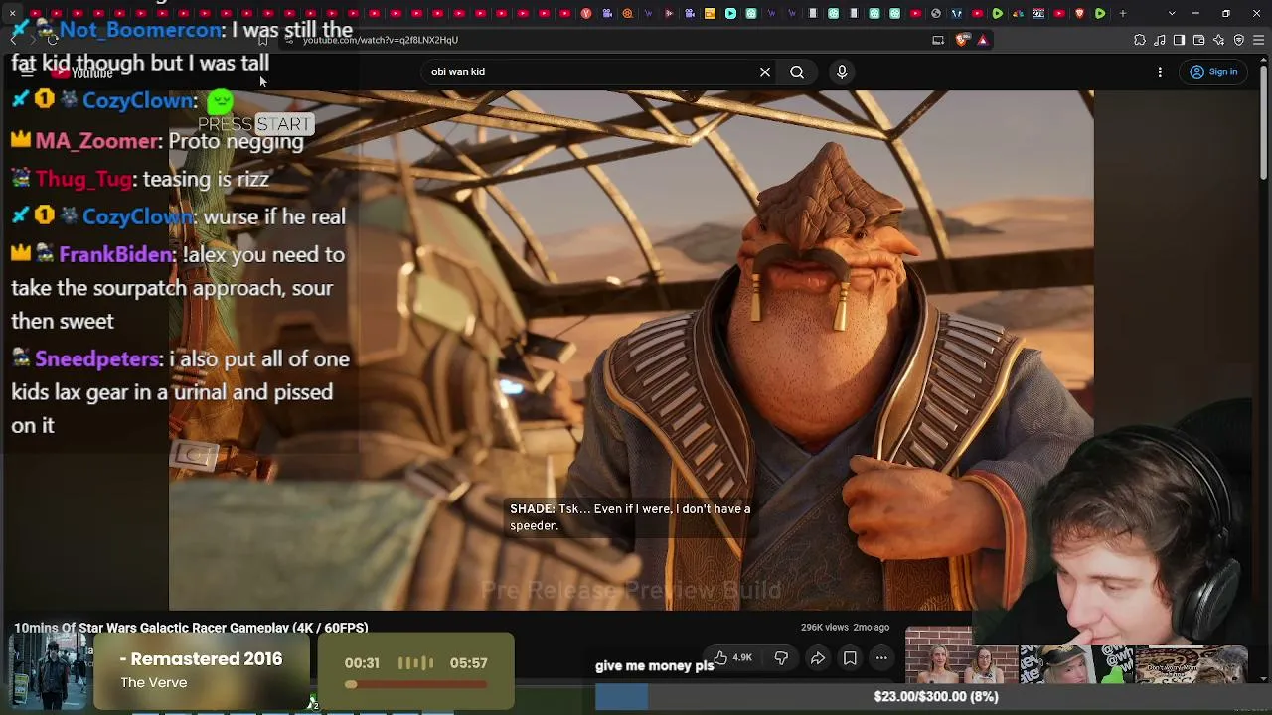This screenshot has height=715, width=1272.
Task: Click the FrankBiden username in chat
Action: coord(115,255)
